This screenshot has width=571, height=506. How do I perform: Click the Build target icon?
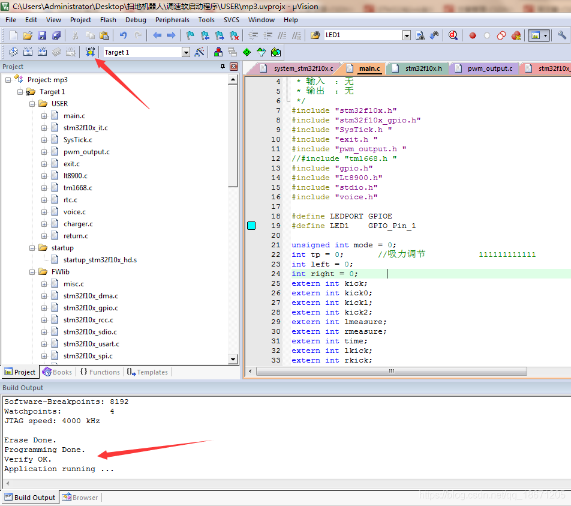[x=28, y=52]
